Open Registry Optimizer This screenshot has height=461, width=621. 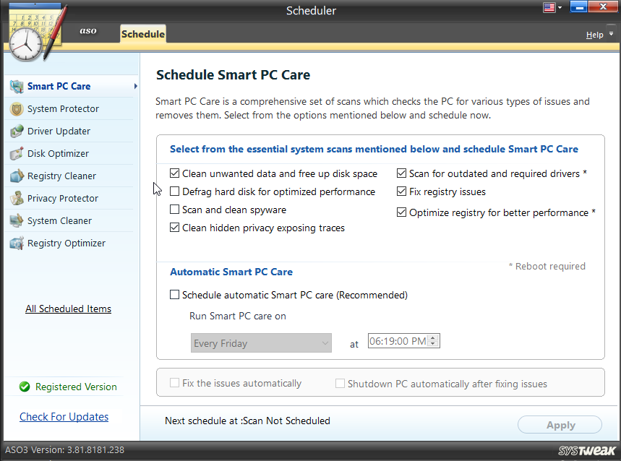(x=16, y=244)
